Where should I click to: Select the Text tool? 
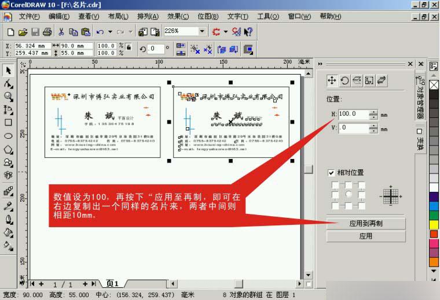pyautogui.click(x=9, y=175)
